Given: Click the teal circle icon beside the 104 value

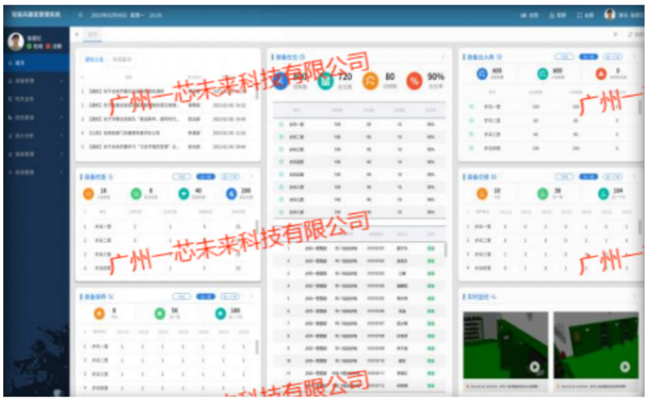Looking at the screenshot, I should click(603, 194).
